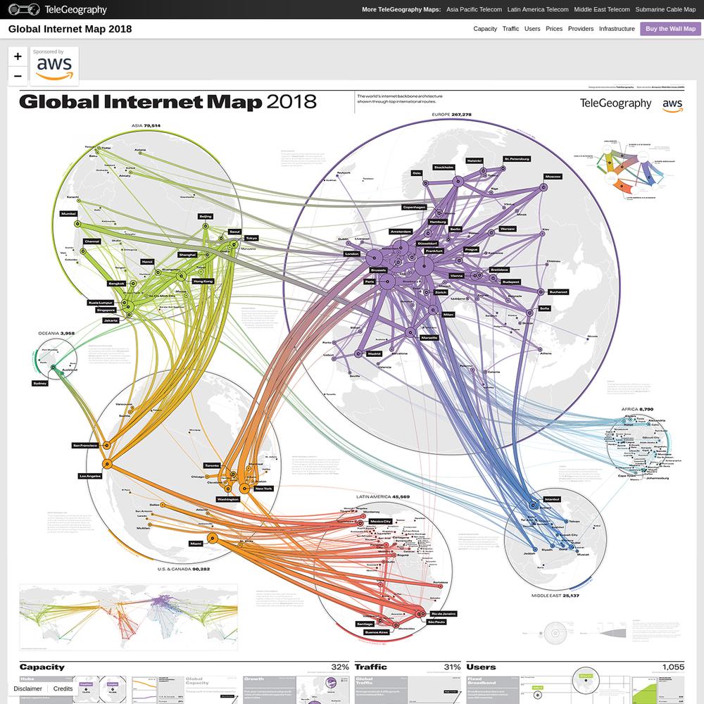The height and width of the screenshot is (704, 704).
Task: Click the New York city label
Action: 263,488
